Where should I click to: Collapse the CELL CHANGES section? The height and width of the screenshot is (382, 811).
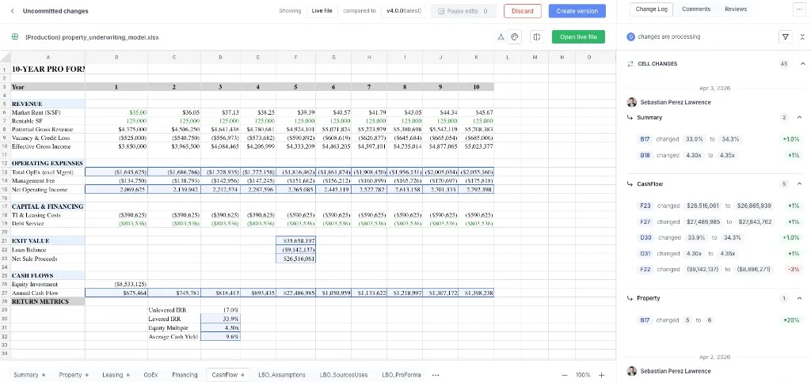click(803, 64)
